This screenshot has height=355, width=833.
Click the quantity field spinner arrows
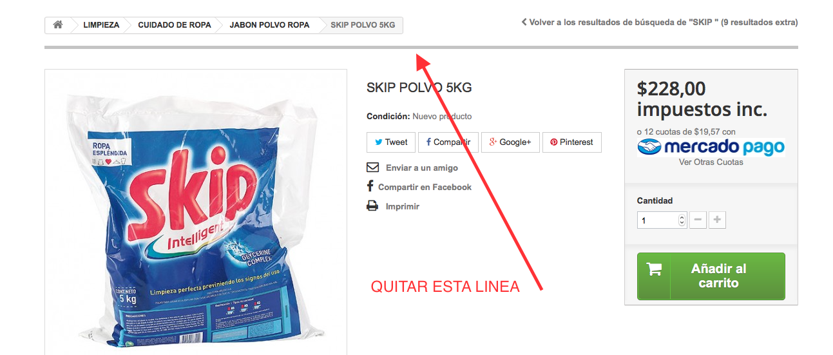point(682,220)
